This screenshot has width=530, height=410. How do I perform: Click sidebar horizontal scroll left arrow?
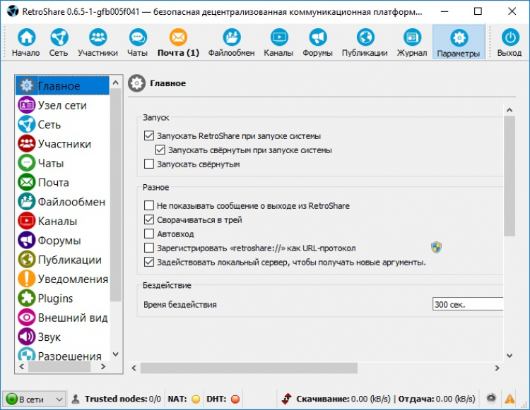pos(22,366)
